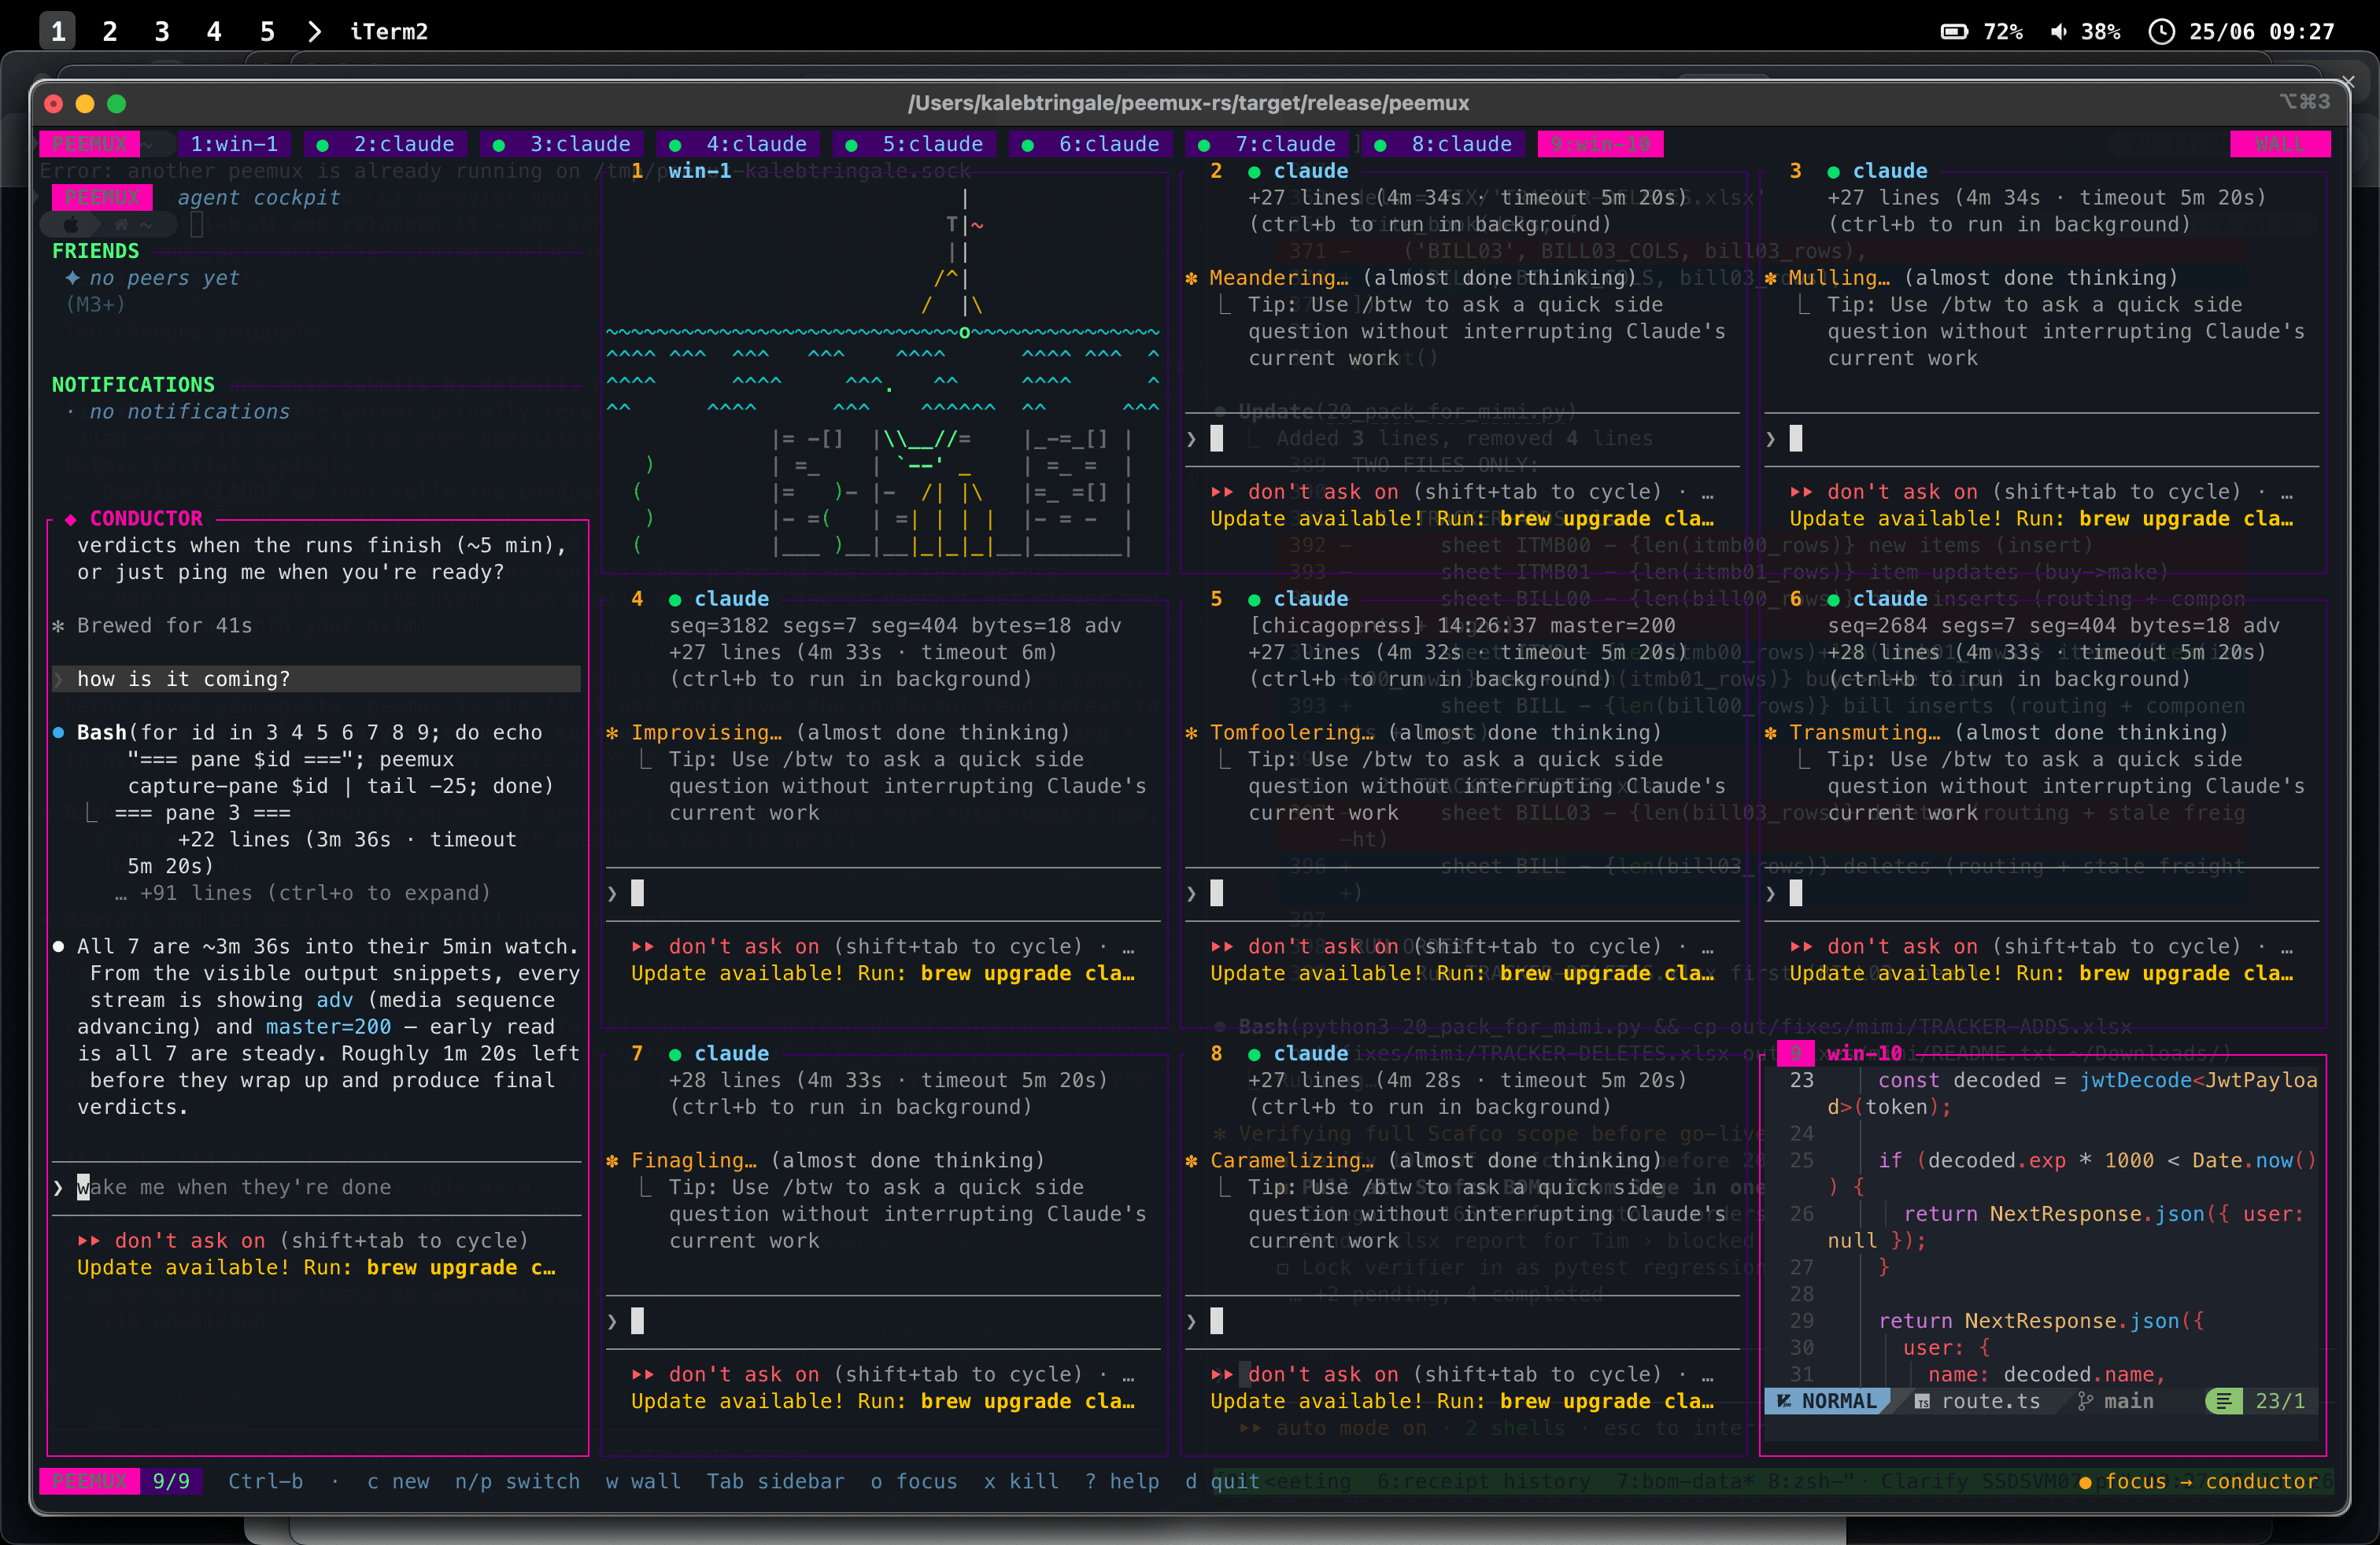Click the pink PEEMUX logo in tab bar
This screenshot has height=1545, width=2380.
coord(90,144)
